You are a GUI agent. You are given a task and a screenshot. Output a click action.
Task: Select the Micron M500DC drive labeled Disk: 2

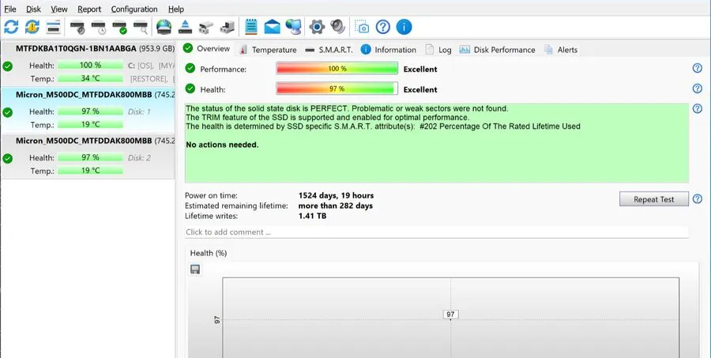[88, 156]
